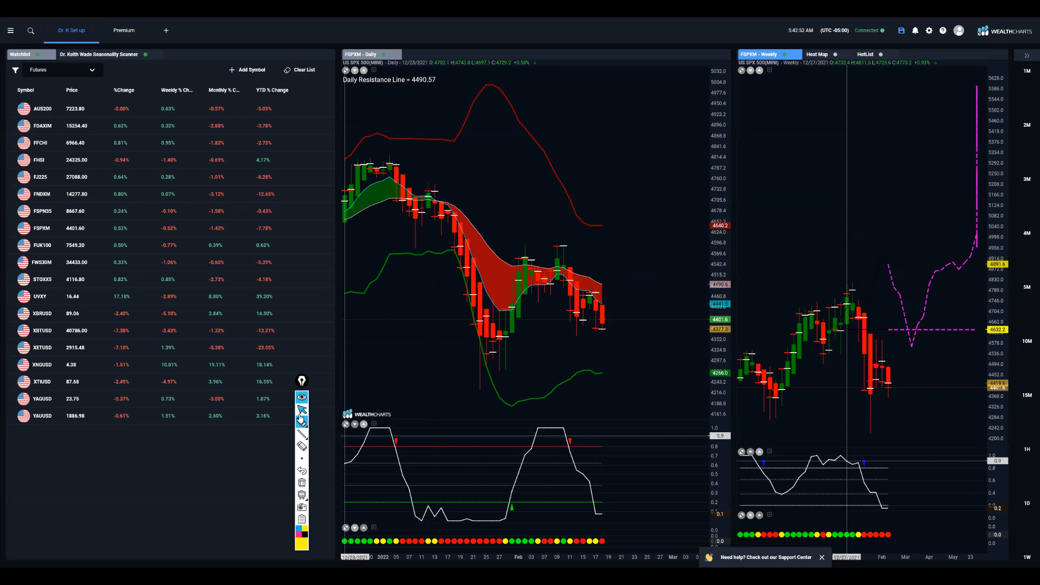Open the clipboard icon in the drawing toolbar
1040x585 pixels.
coord(302,519)
